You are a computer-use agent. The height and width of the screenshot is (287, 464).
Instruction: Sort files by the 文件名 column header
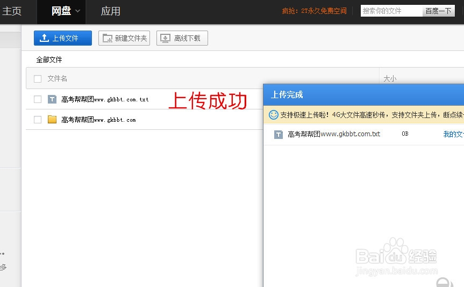(58, 79)
